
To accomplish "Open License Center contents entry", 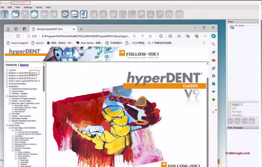I will point(17,91).
